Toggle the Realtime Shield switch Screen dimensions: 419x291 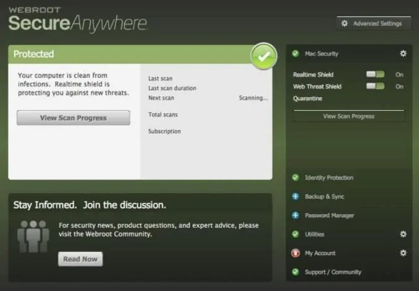[375, 74]
